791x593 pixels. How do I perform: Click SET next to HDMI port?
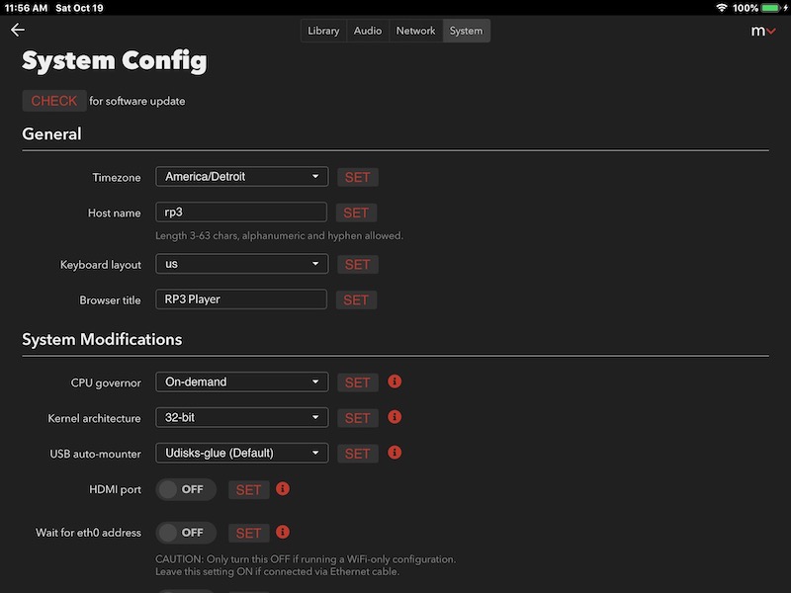pos(249,489)
